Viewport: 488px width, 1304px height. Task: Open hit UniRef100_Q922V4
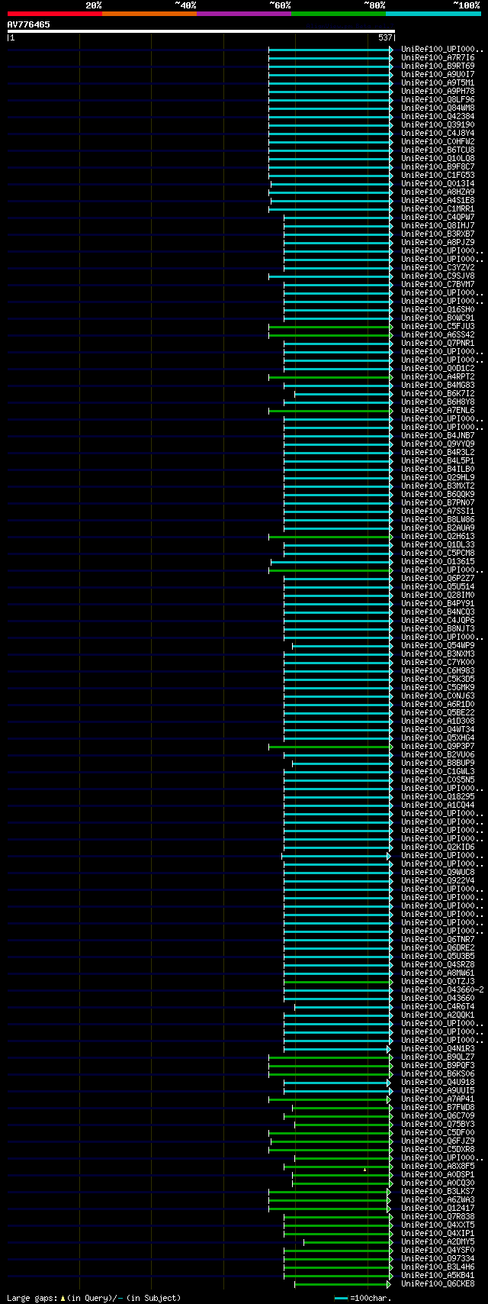(438, 880)
